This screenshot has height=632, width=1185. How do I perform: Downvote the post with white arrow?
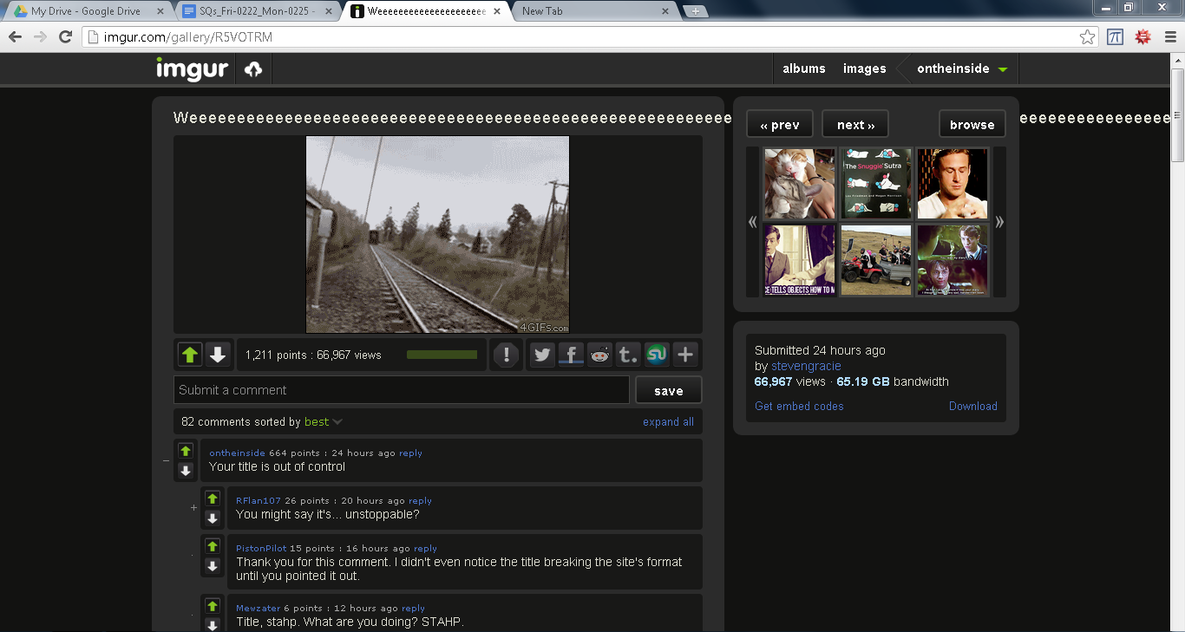(x=218, y=355)
